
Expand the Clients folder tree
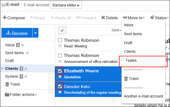[3, 69]
